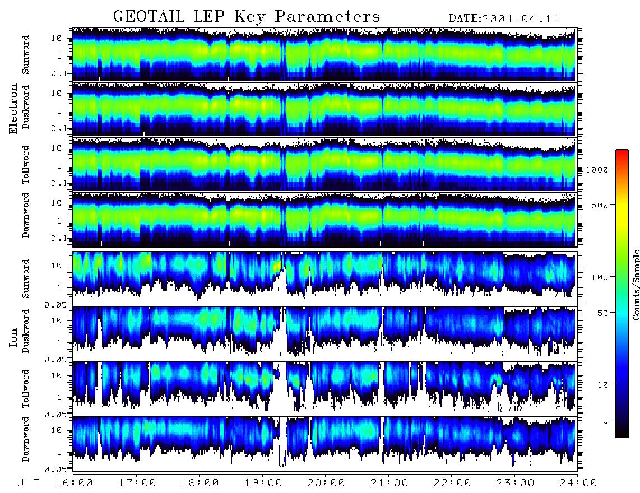
Task: Click the '18:00' time tick label
Action: pyautogui.click(x=201, y=483)
